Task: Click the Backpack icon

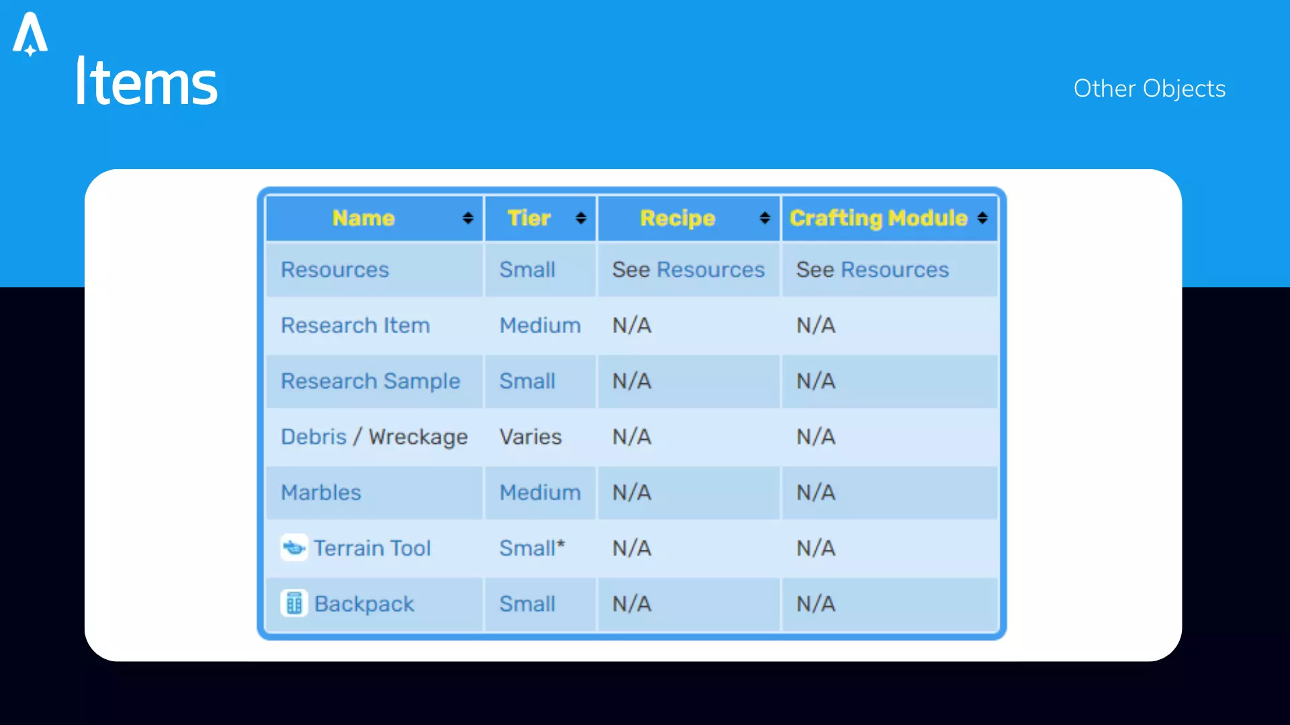Action: tap(294, 603)
